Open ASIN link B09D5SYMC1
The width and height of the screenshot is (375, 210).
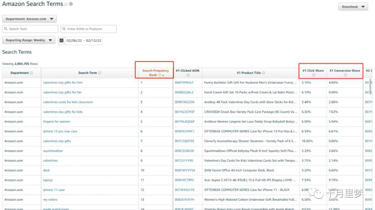pyautogui.click(x=184, y=131)
